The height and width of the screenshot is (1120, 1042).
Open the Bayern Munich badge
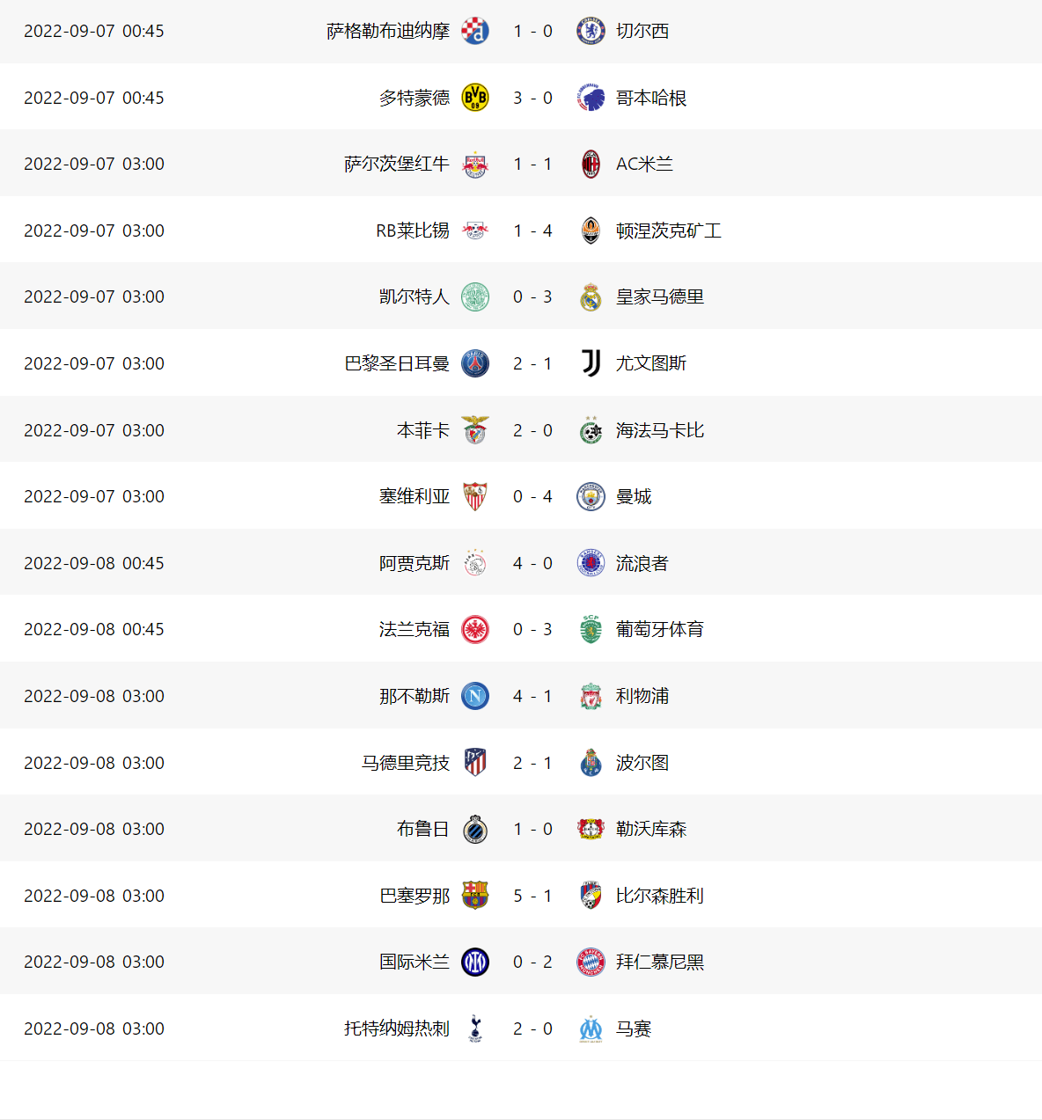click(591, 962)
